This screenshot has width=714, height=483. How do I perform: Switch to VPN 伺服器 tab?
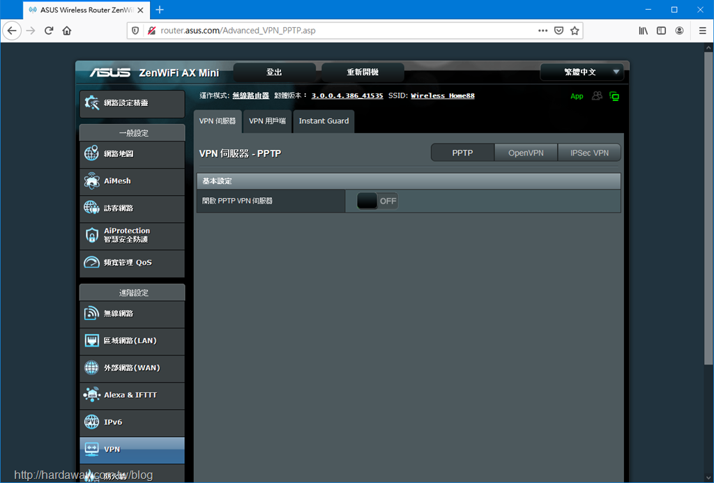pos(218,121)
